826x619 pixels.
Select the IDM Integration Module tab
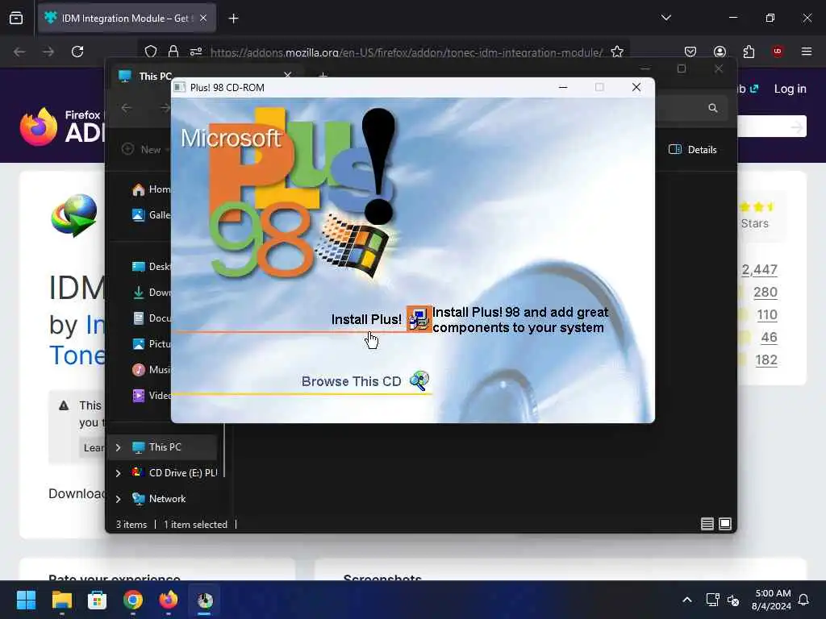[x=127, y=19]
